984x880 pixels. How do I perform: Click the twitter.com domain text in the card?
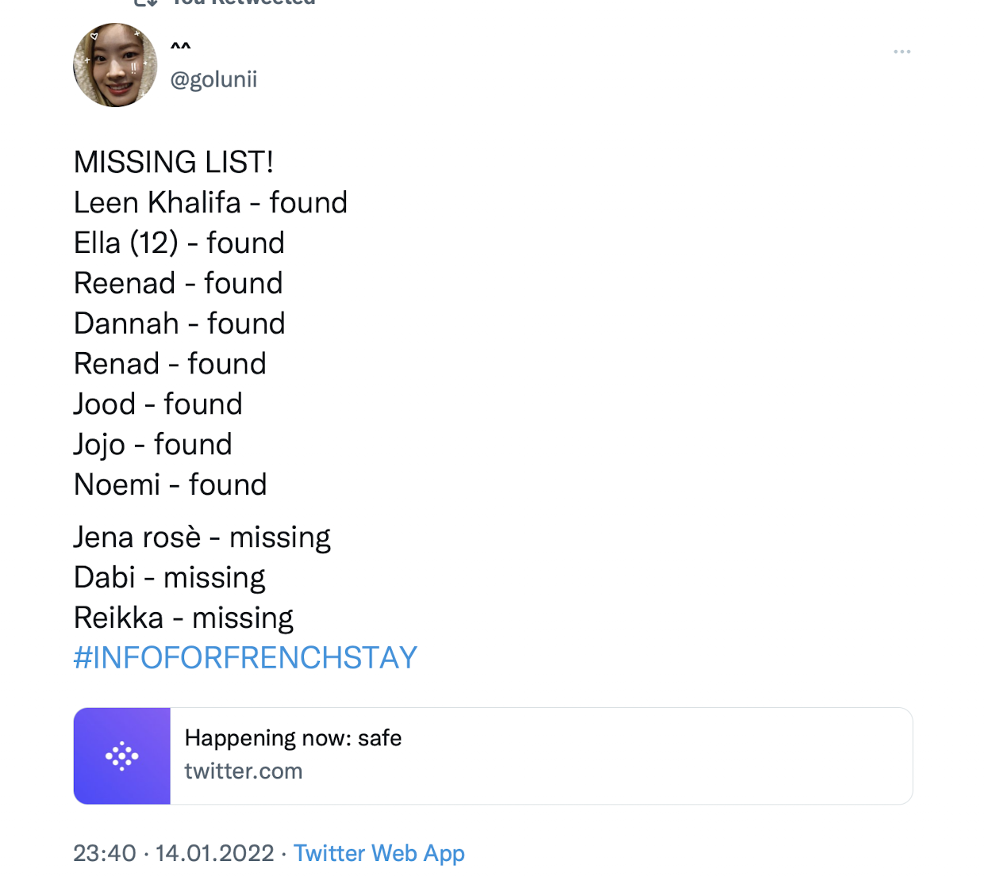point(244,771)
